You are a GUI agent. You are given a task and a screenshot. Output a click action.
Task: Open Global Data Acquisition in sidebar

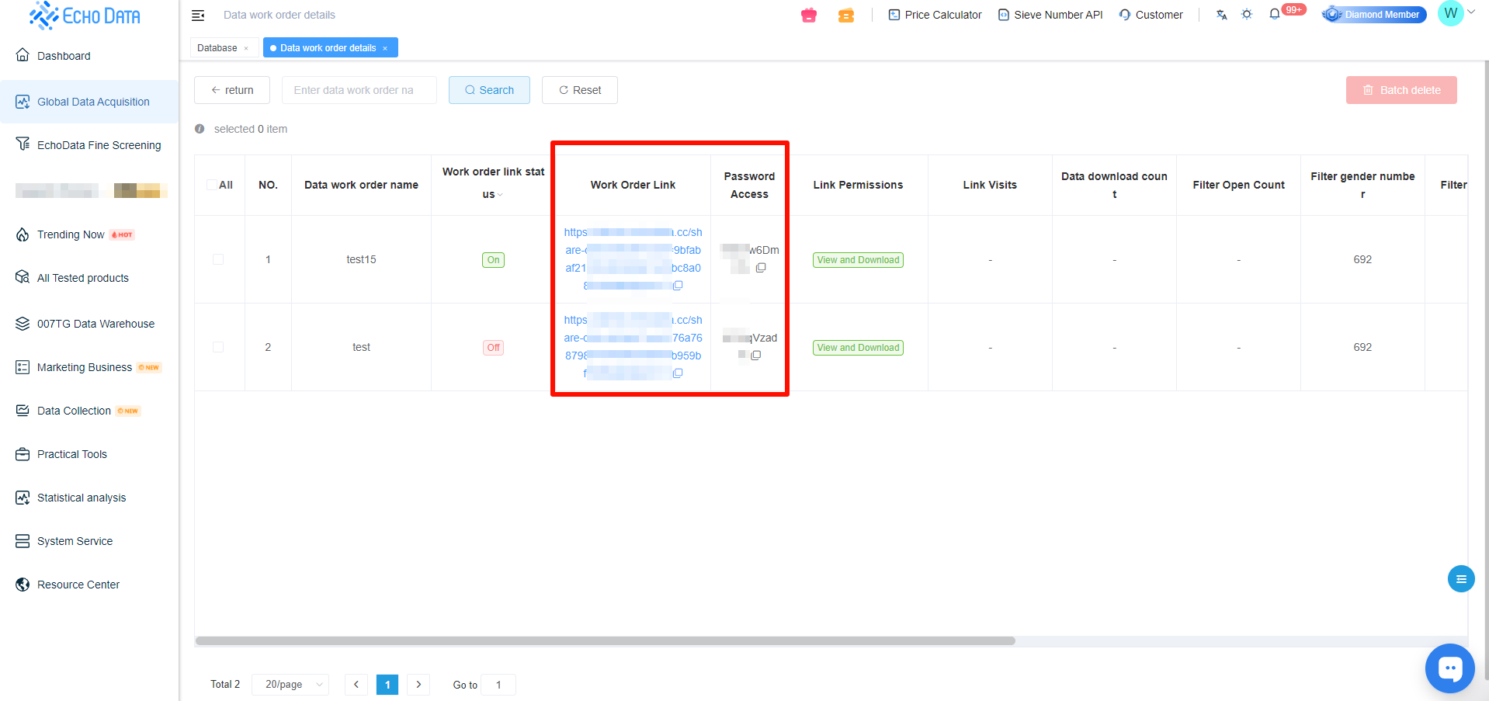pos(93,102)
